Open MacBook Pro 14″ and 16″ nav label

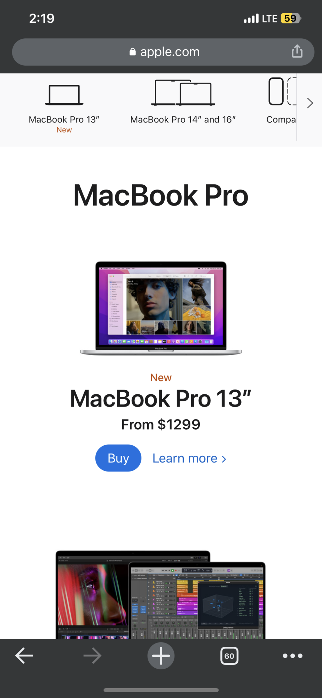pos(183,120)
